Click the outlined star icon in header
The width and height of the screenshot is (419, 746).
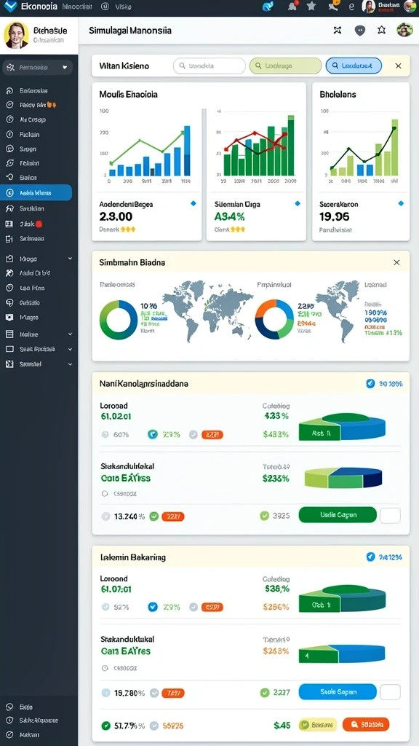click(381, 31)
